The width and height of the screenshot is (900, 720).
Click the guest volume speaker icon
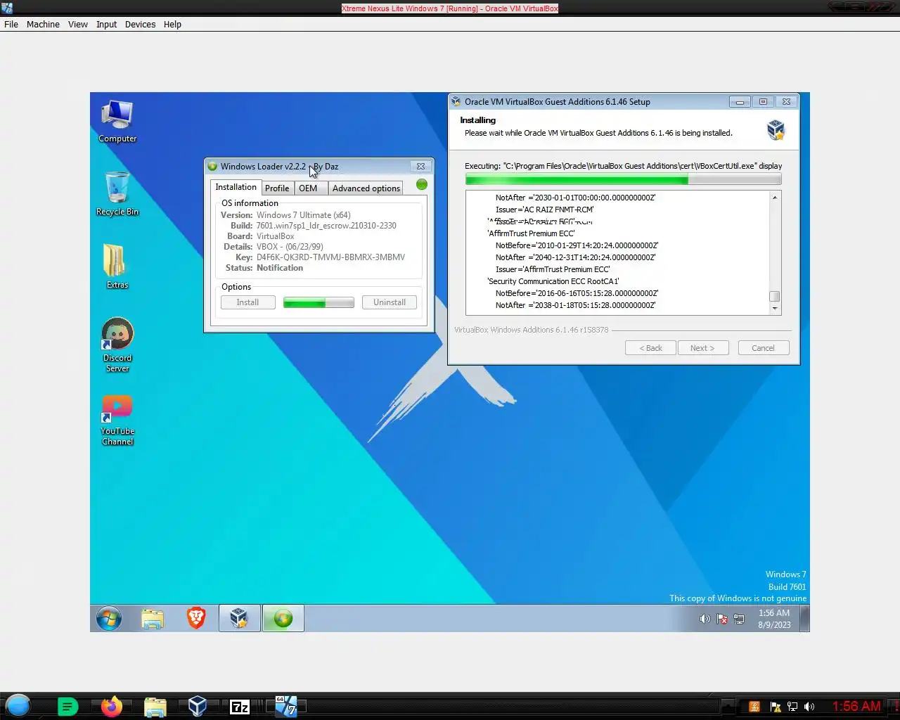[705, 619]
